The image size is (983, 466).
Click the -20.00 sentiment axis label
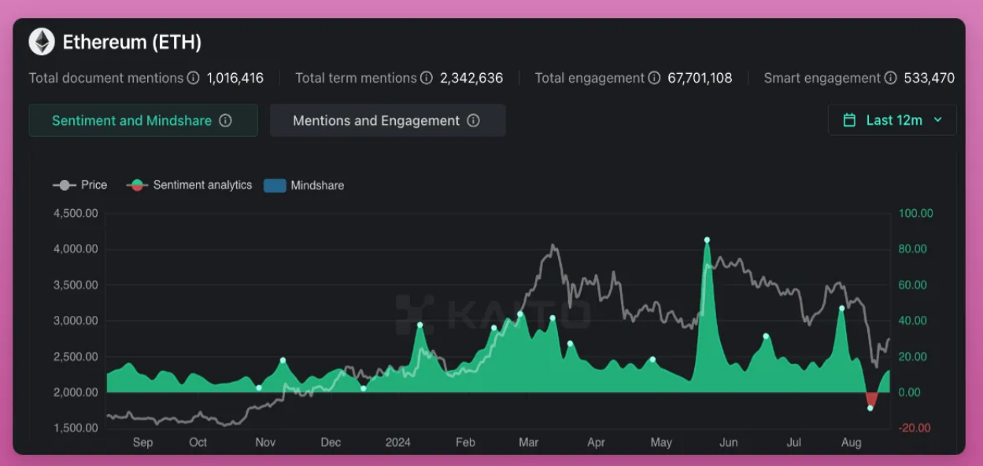point(913,427)
